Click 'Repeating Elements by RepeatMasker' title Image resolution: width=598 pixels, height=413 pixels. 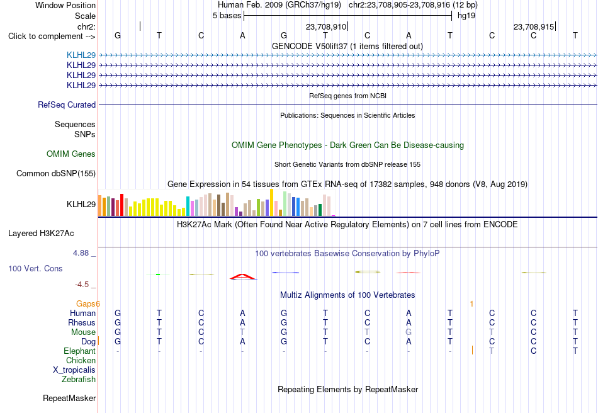[347, 389]
